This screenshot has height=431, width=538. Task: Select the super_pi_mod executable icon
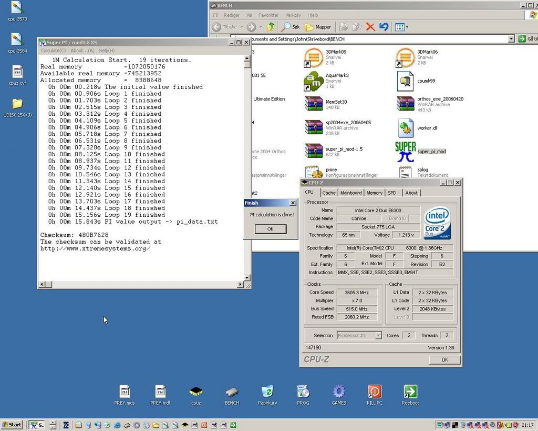pos(405,152)
